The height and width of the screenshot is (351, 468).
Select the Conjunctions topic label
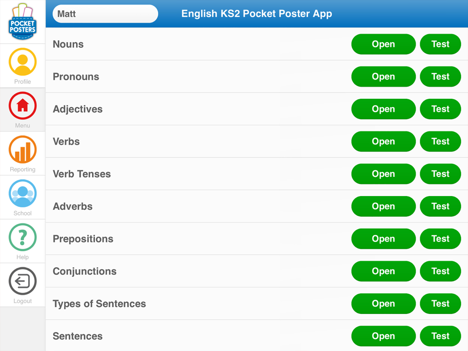tap(84, 271)
